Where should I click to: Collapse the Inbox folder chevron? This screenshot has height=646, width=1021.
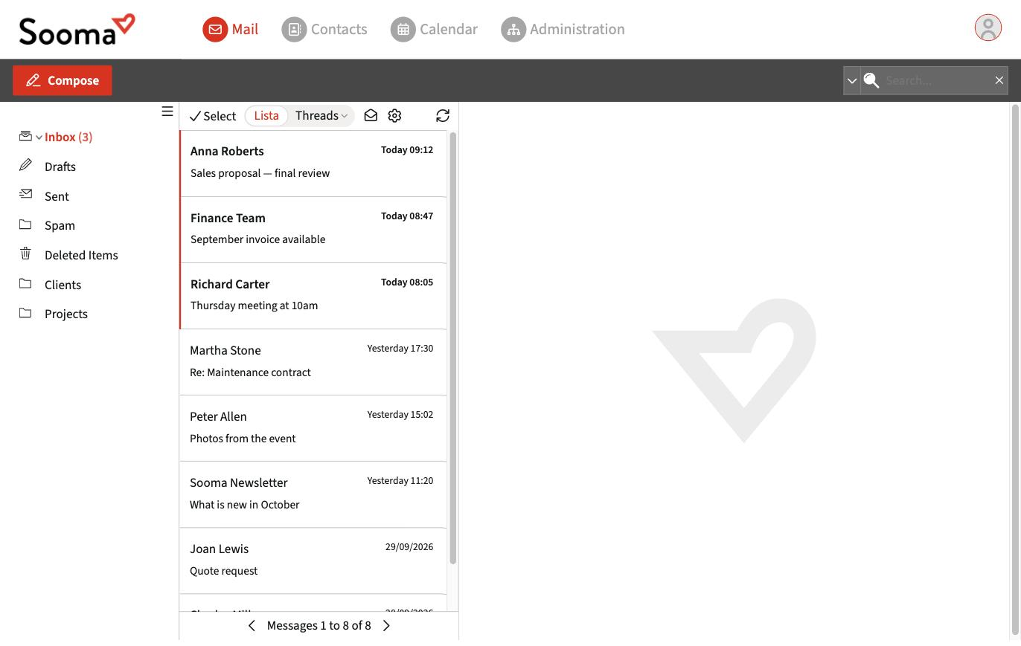[39, 138]
